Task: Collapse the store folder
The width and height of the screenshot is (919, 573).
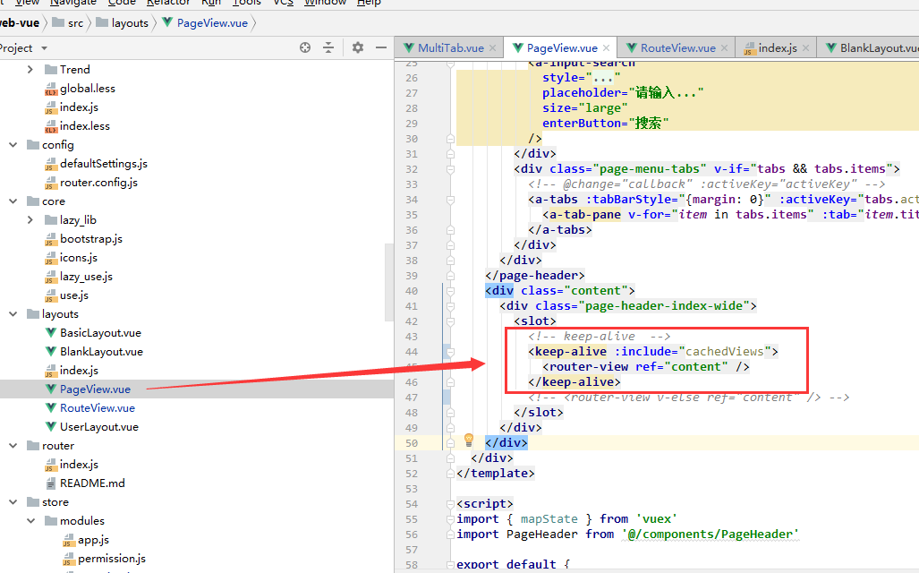Action: 13,501
